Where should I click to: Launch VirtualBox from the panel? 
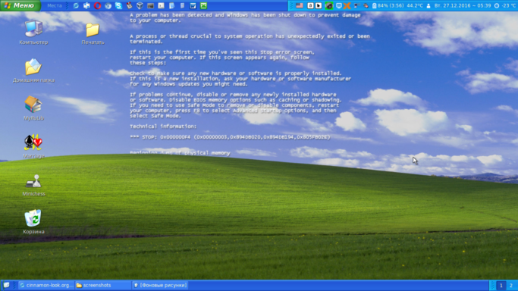(x=140, y=5)
